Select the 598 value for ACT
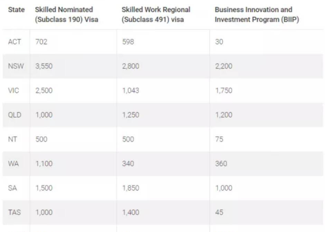 pyautogui.click(x=128, y=42)
